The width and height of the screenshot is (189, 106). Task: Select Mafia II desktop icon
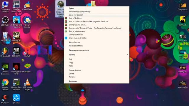click(x=27, y=52)
